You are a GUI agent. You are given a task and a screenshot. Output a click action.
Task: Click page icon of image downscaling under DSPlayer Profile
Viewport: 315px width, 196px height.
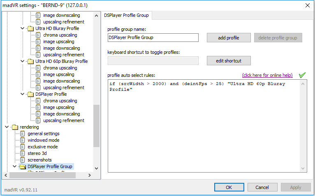click(x=38, y=114)
